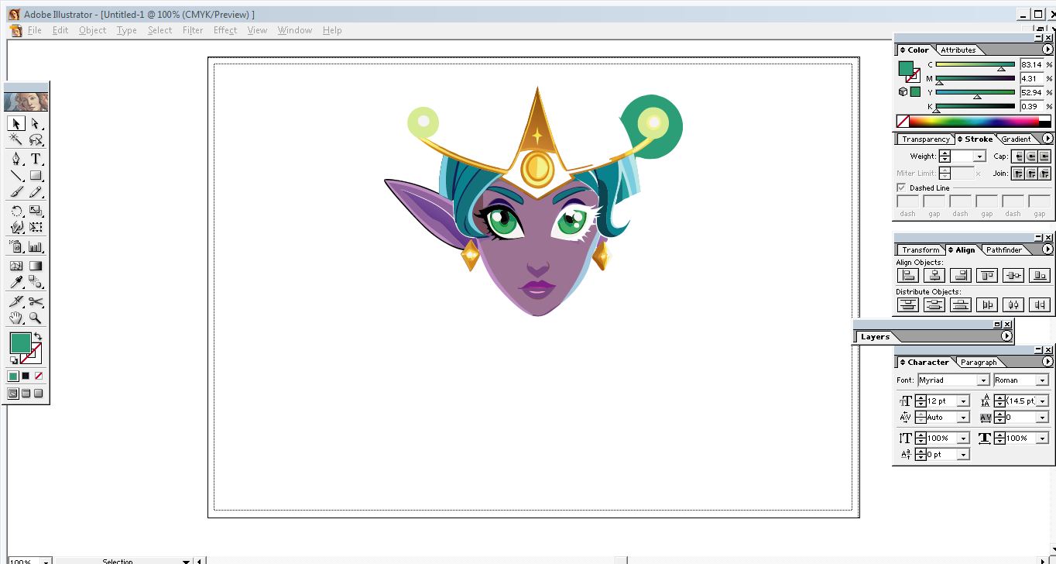Viewport: 1056px width, 564px height.
Task: Choose the Blend tool
Action: coord(36,283)
